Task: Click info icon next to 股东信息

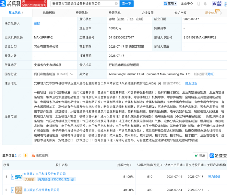Action: click(20, 156)
